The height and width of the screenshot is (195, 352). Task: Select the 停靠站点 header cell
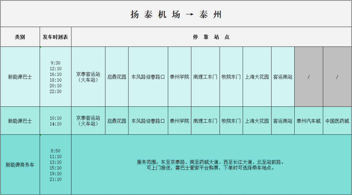click(x=211, y=37)
